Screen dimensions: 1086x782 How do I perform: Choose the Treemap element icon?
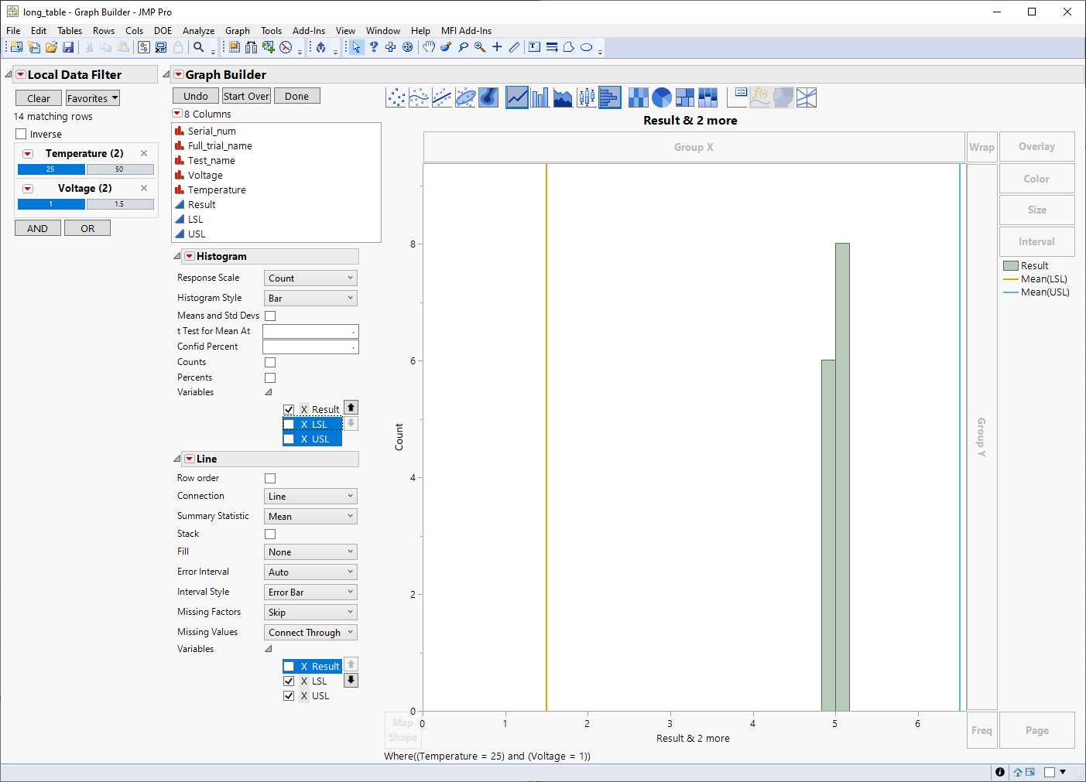pyautogui.click(x=685, y=97)
